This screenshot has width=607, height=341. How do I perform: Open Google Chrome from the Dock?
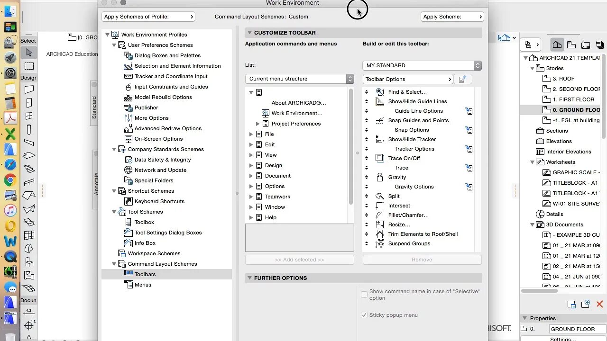(10, 180)
